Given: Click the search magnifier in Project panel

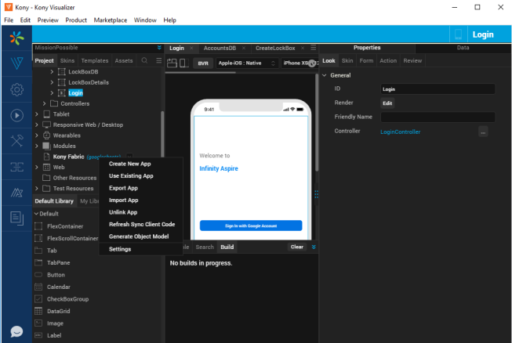Looking at the screenshot, I should 144,60.
